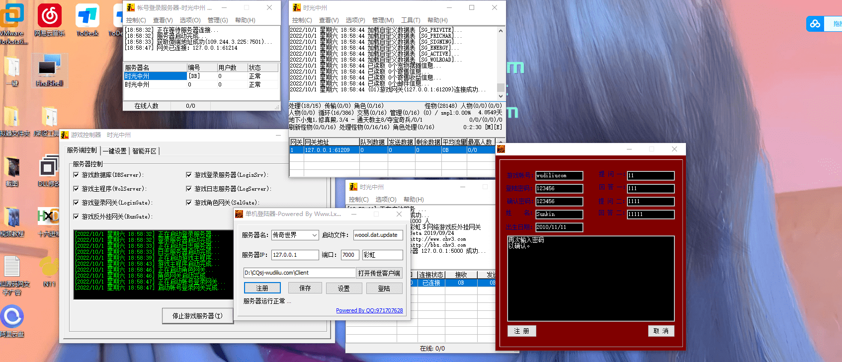Click 设置 button in the launcher
The height and width of the screenshot is (362, 842).
[343, 288]
